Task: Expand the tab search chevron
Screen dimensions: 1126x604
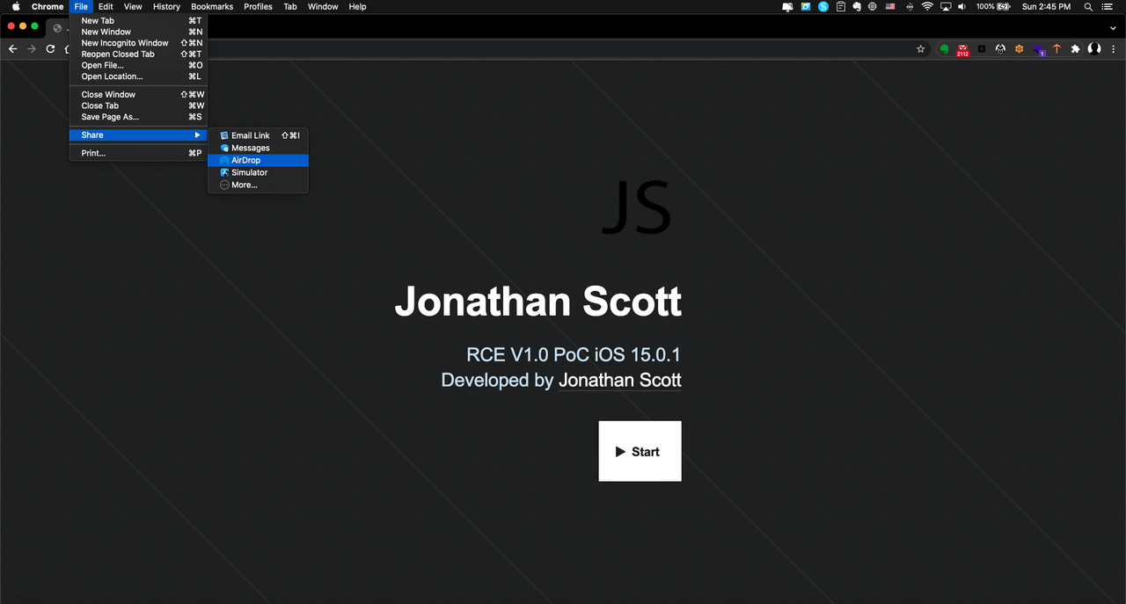Action: pos(1111,27)
